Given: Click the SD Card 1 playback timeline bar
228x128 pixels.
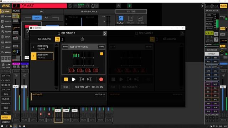Looking at the screenshot, I should click(68, 97).
